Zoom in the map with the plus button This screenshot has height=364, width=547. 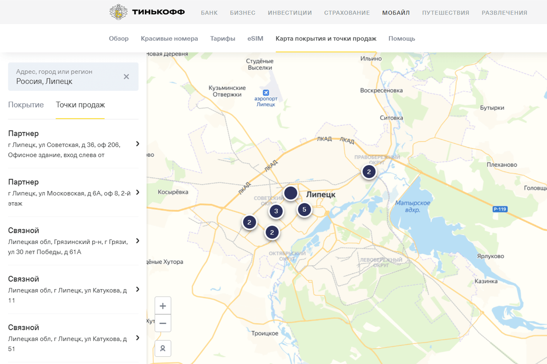[x=163, y=306]
